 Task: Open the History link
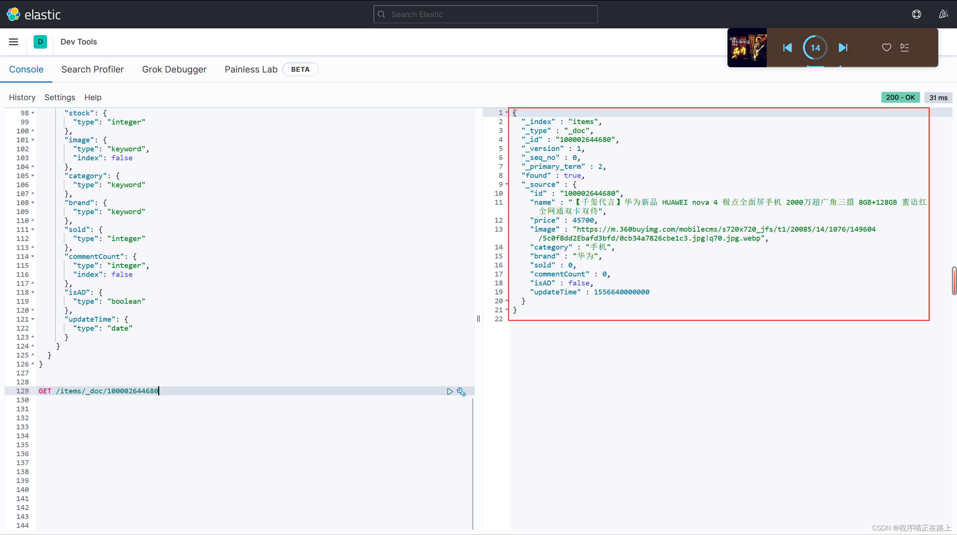coord(22,98)
